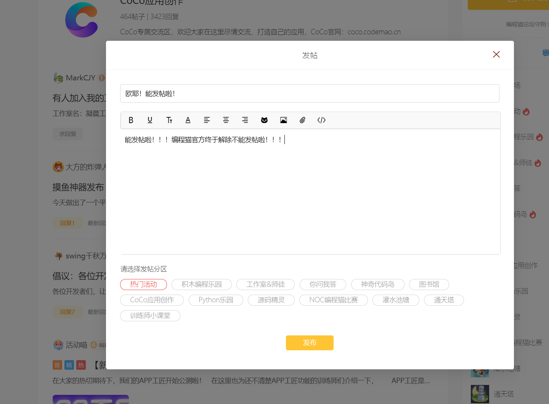
Task: Insert an image into the post
Action: point(284,120)
